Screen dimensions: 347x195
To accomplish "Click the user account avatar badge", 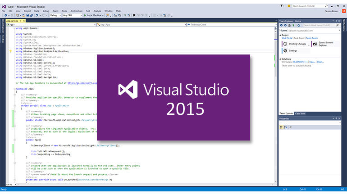I will [344, 11].
